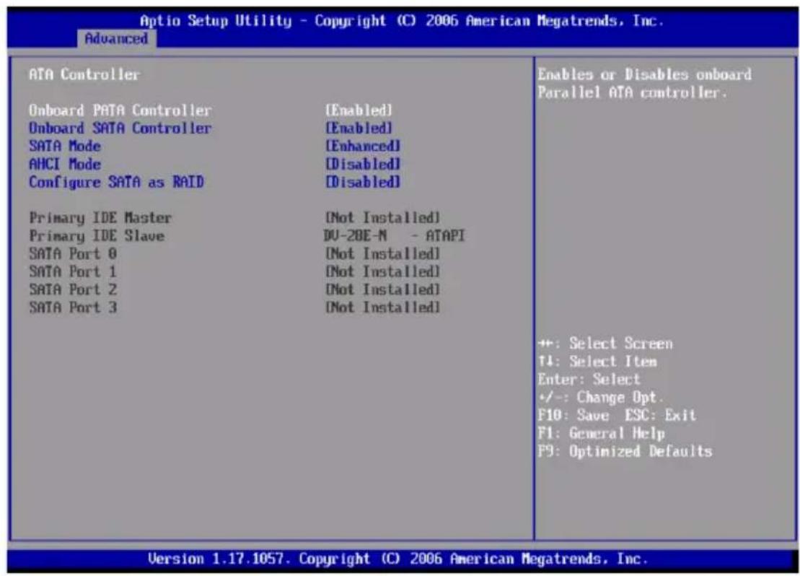The width and height of the screenshot is (800, 576).
Task: Click SATA Port 3 [Not Installed] value
Action: 382,307
